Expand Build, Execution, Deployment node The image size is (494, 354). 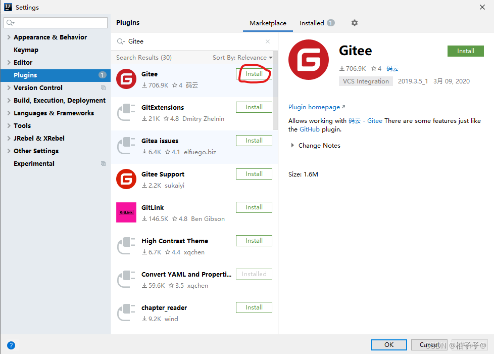point(9,100)
